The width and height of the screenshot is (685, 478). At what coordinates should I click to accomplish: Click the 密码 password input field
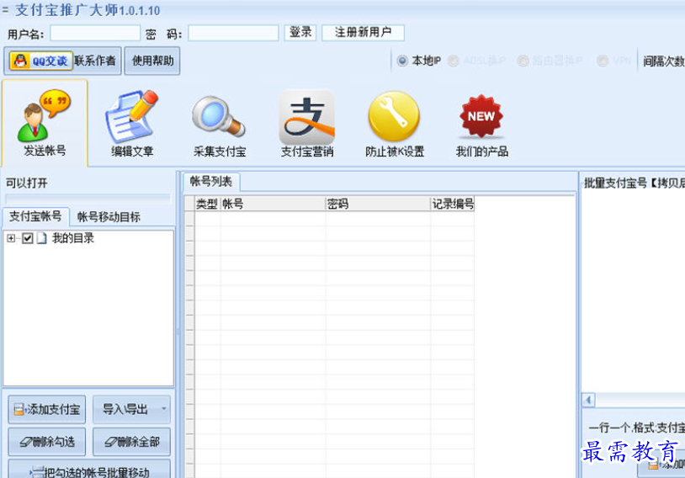[x=233, y=33]
